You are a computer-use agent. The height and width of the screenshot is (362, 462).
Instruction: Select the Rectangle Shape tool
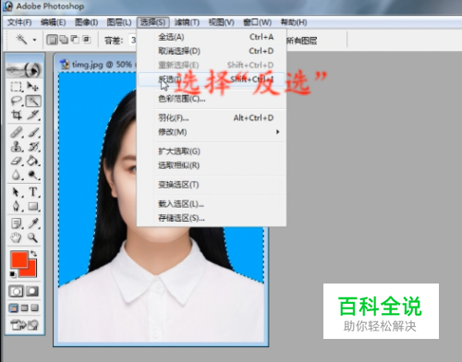pos(33,206)
